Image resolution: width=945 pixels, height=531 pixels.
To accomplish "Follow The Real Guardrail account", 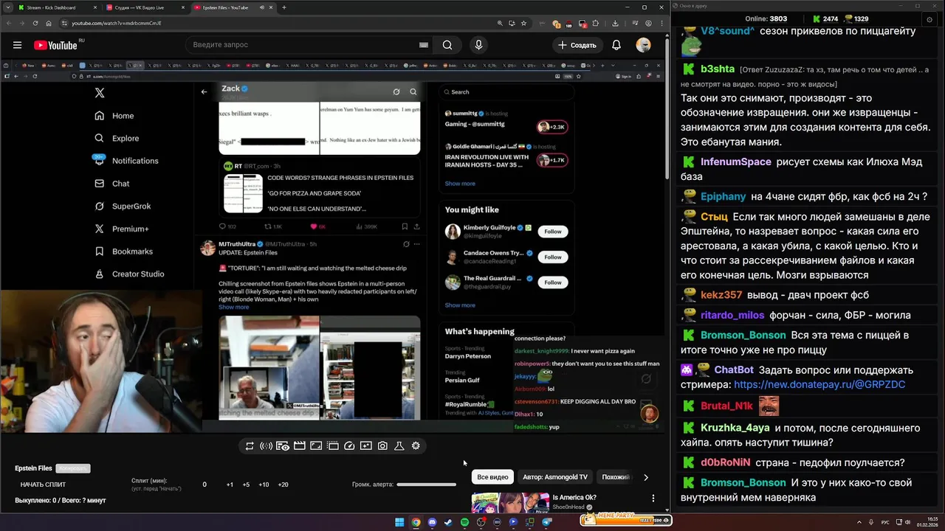I will 553,282.
